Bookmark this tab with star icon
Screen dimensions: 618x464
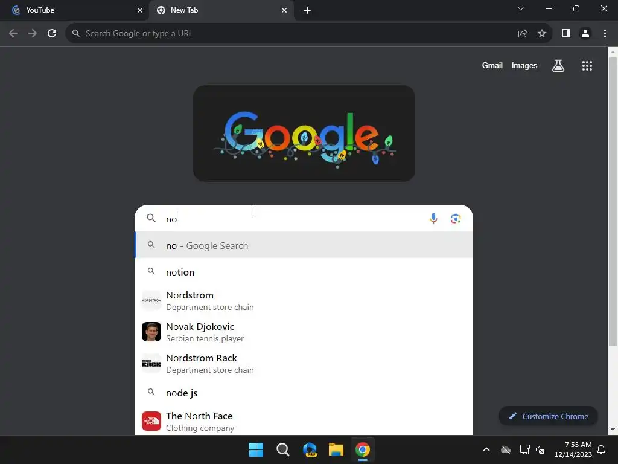pos(542,34)
